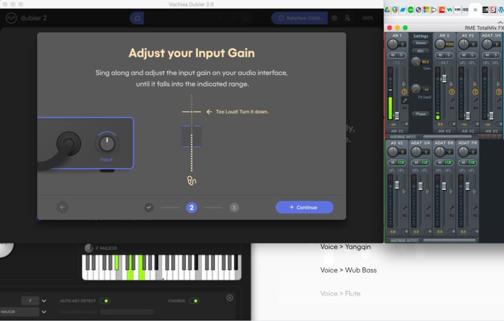
Task: Open Dubler user profile icon
Action: coord(347,18)
